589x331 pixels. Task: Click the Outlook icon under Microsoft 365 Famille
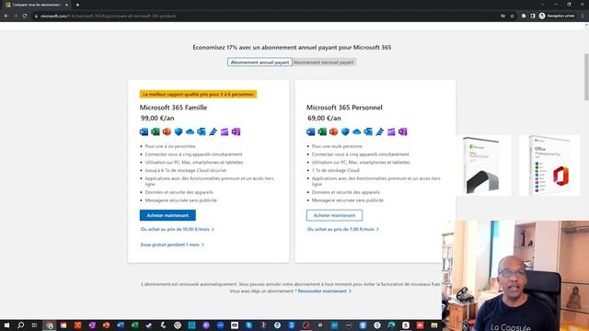pyautogui.click(x=202, y=131)
